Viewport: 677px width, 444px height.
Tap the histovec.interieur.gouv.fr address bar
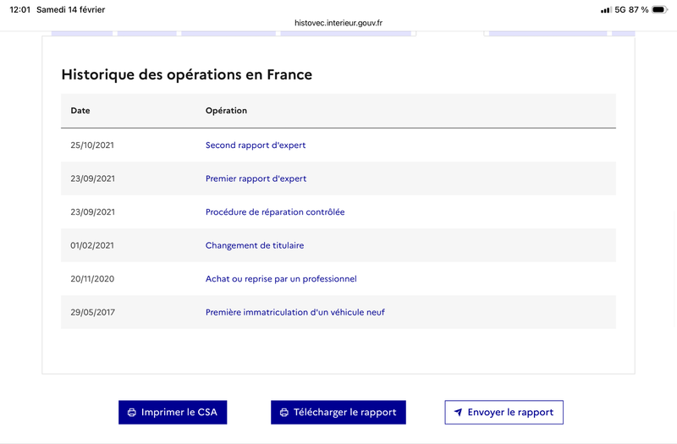coord(338,23)
